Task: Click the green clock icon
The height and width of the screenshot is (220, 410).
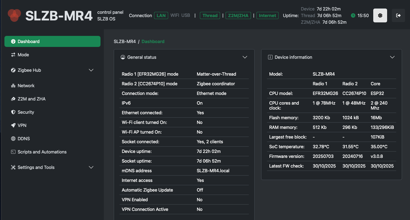Action: [353, 15]
